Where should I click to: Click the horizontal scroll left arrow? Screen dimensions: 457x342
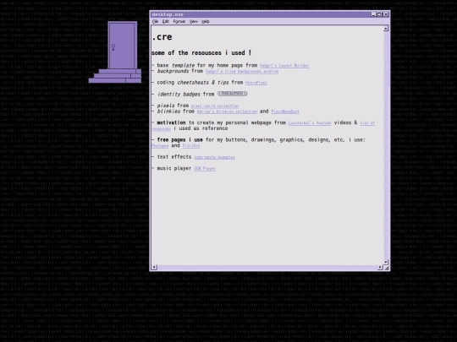[154, 267]
